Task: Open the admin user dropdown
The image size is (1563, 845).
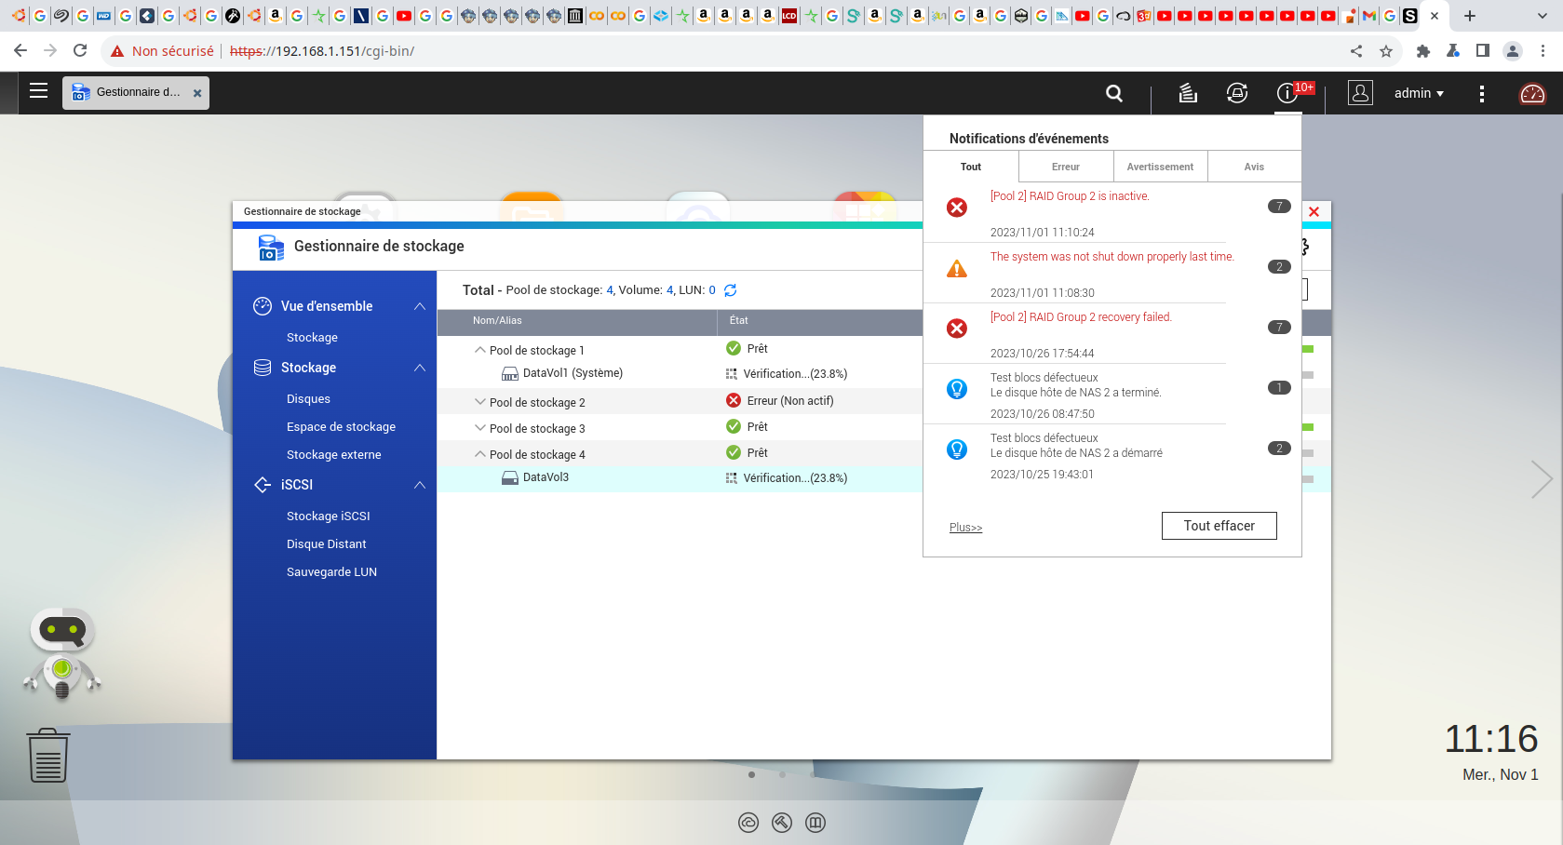Action: 1418,93
